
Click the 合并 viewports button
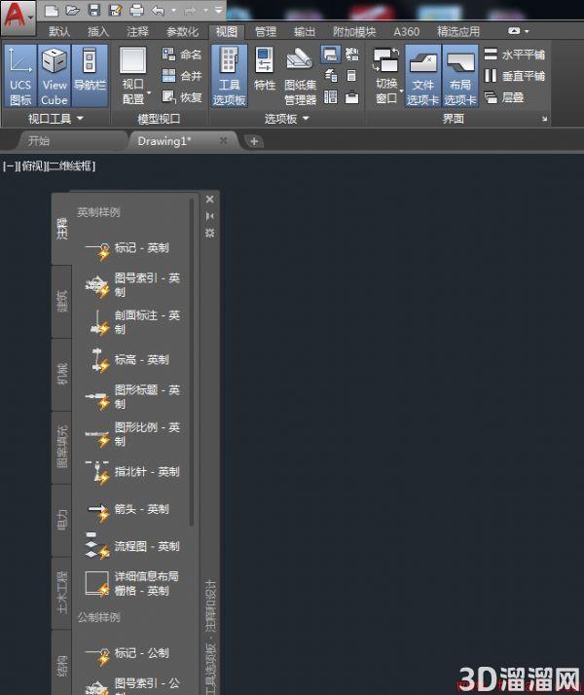(181, 76)
